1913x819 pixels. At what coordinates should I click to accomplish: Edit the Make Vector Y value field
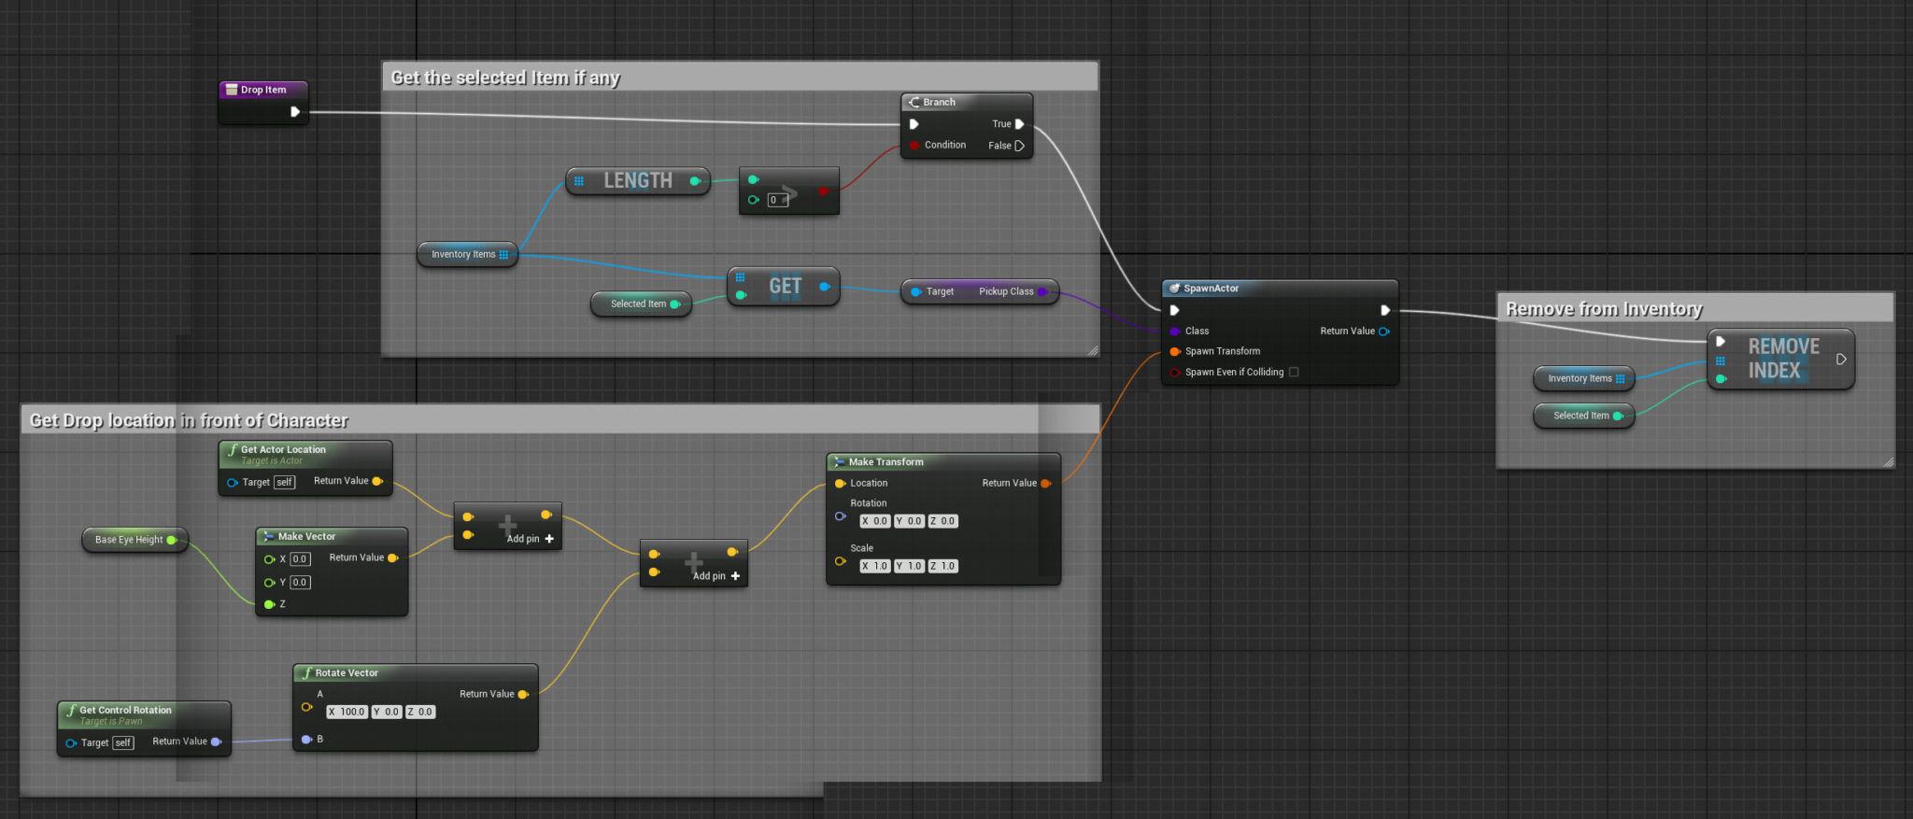[300, 582]
